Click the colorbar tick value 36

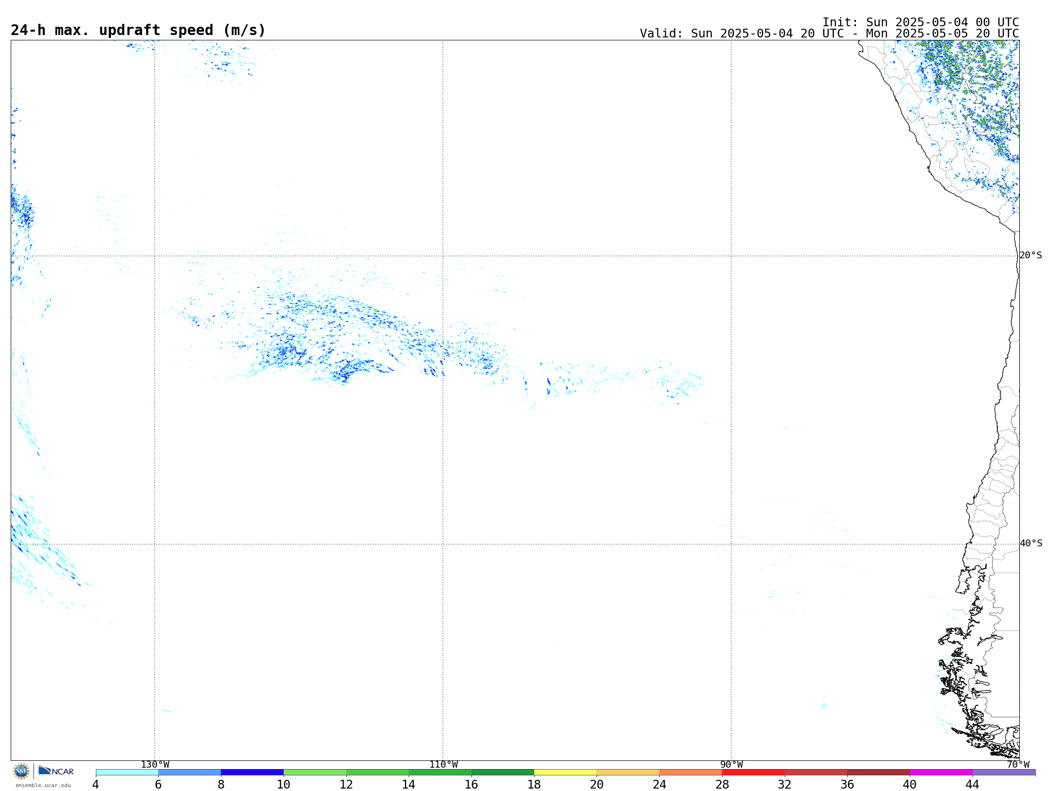point(847,785)
